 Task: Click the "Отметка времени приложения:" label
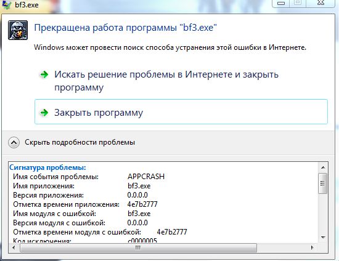(x=66, y=204)
